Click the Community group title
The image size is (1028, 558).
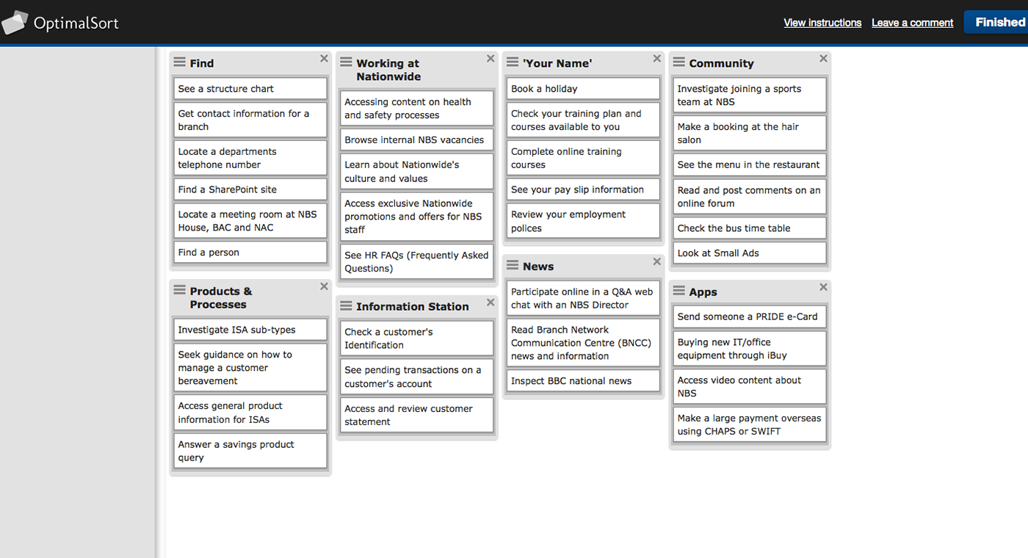(x=721, y=63)
